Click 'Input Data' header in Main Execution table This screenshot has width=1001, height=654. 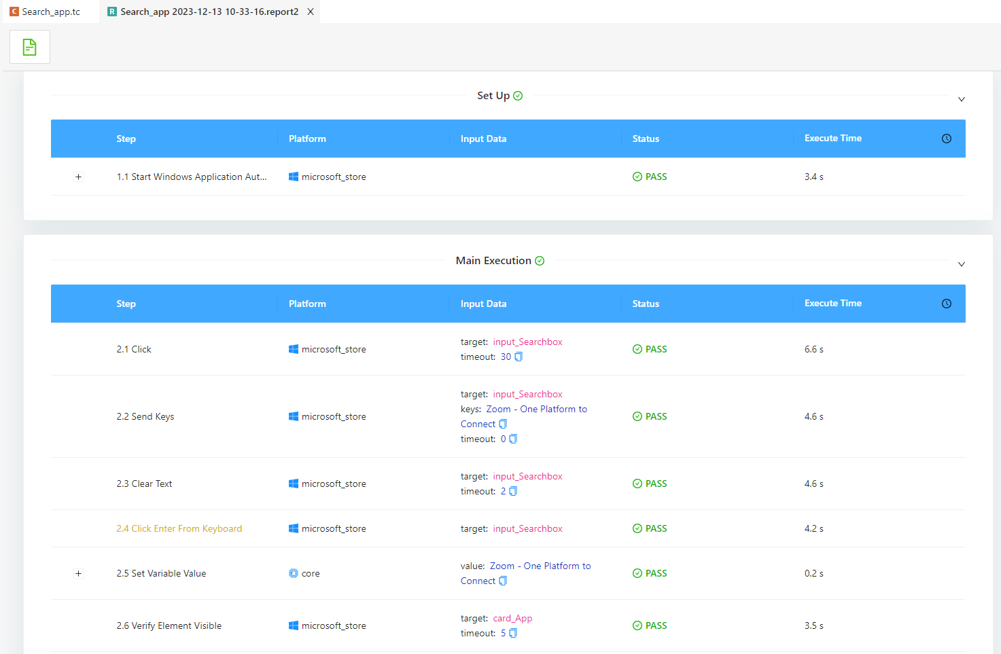click(483, 304)
